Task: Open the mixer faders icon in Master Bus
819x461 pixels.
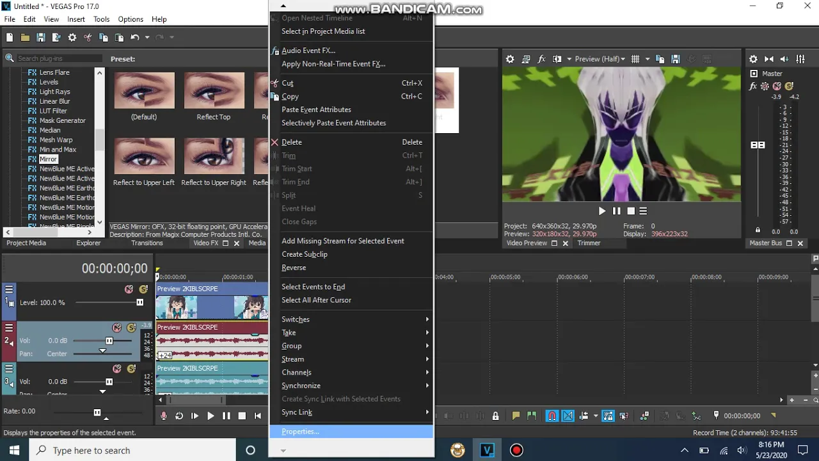Action: point(800,59)
